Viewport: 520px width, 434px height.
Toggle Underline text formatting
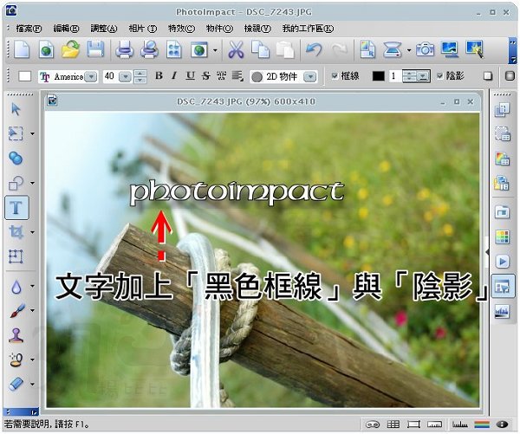pos(190,76)
